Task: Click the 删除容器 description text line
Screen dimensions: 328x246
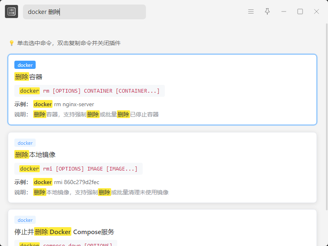Action: pos(96,114)
